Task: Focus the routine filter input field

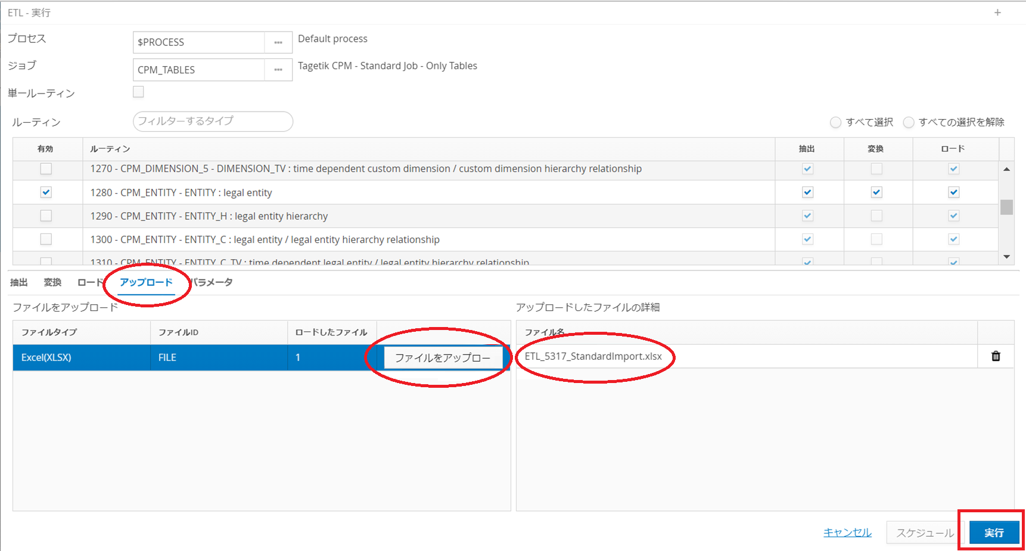Action: click(213, 121)
